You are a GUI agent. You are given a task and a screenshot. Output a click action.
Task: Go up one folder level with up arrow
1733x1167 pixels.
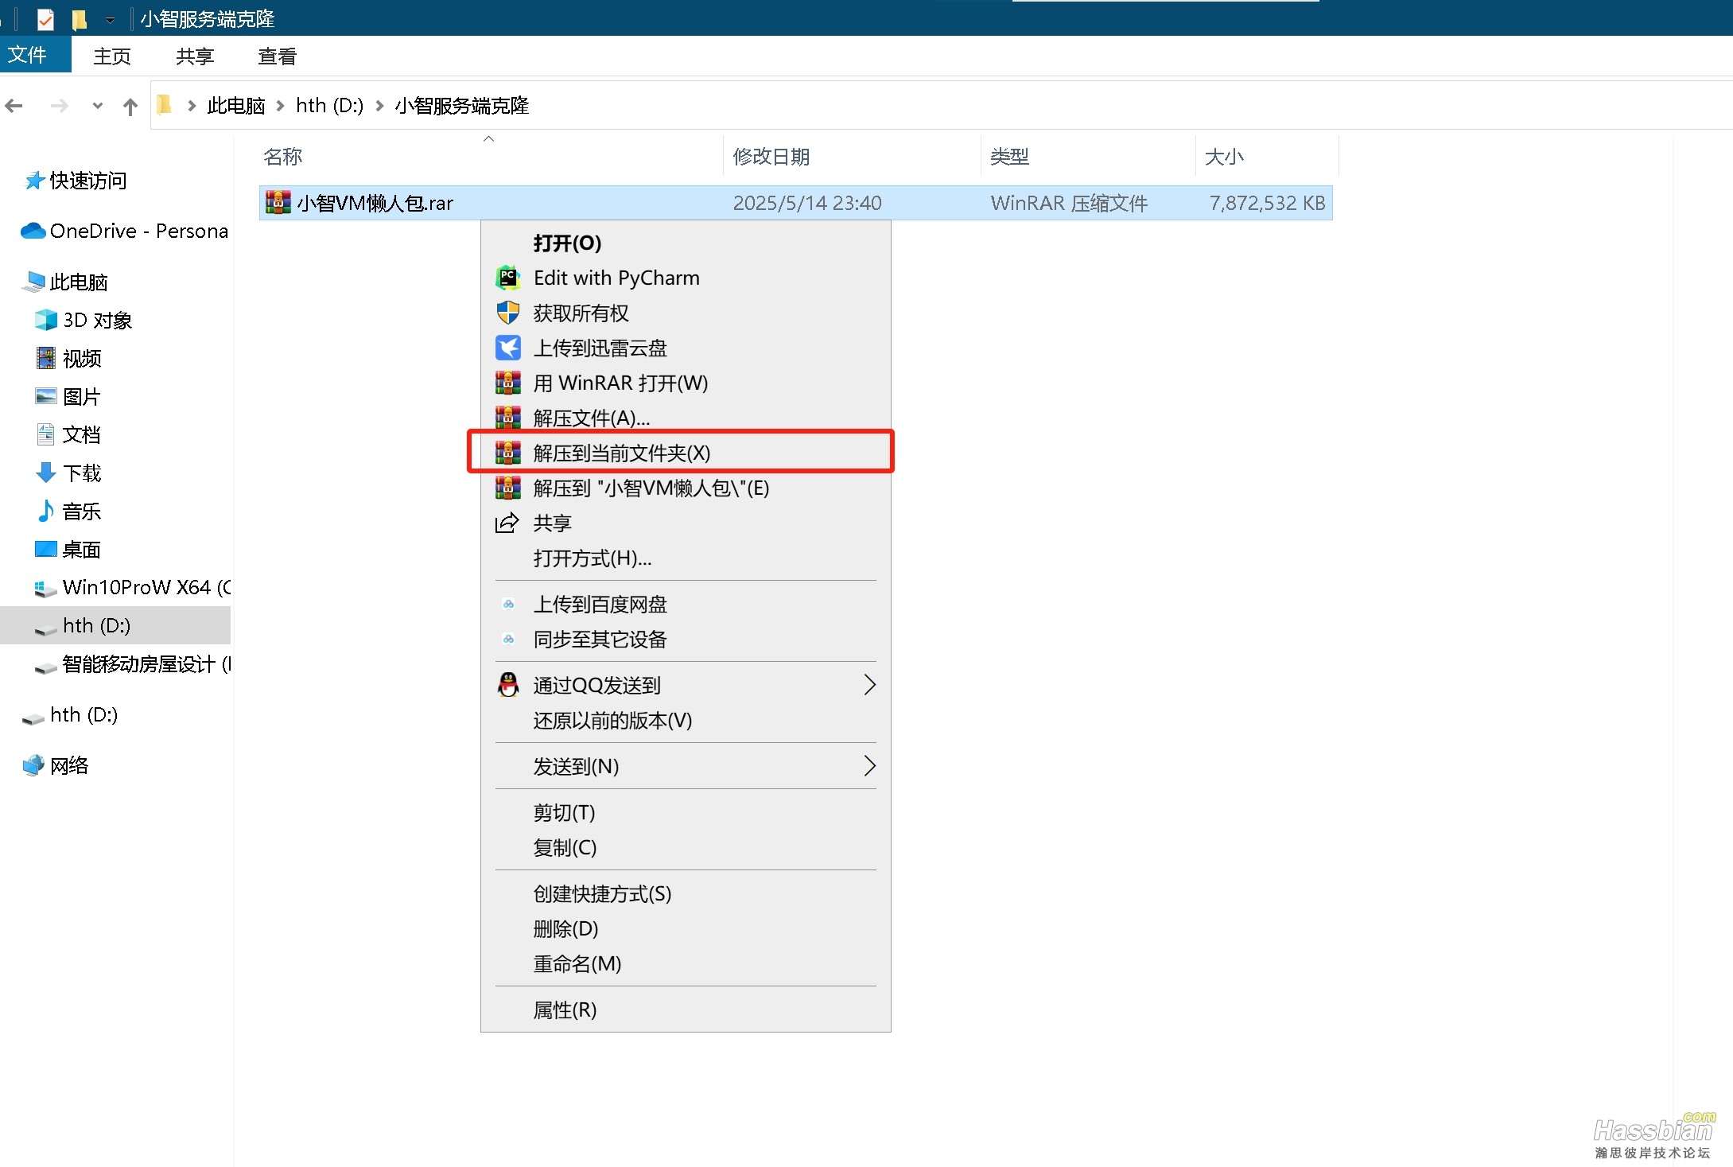(130, 106)
